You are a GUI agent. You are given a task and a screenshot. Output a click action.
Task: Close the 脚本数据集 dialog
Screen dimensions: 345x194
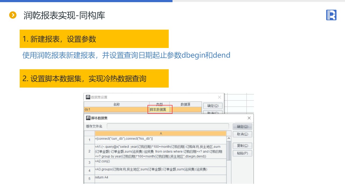tap(249, 118)
